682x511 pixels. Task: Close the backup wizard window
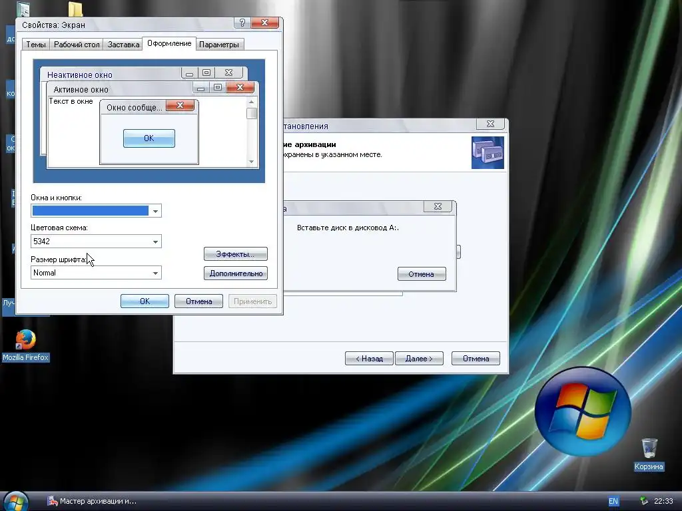(x=490, y=124)
